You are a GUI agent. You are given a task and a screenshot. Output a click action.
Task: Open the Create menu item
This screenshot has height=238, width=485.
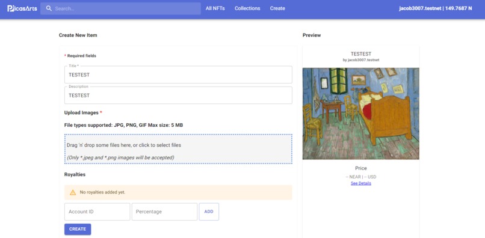tap(277, 8)
